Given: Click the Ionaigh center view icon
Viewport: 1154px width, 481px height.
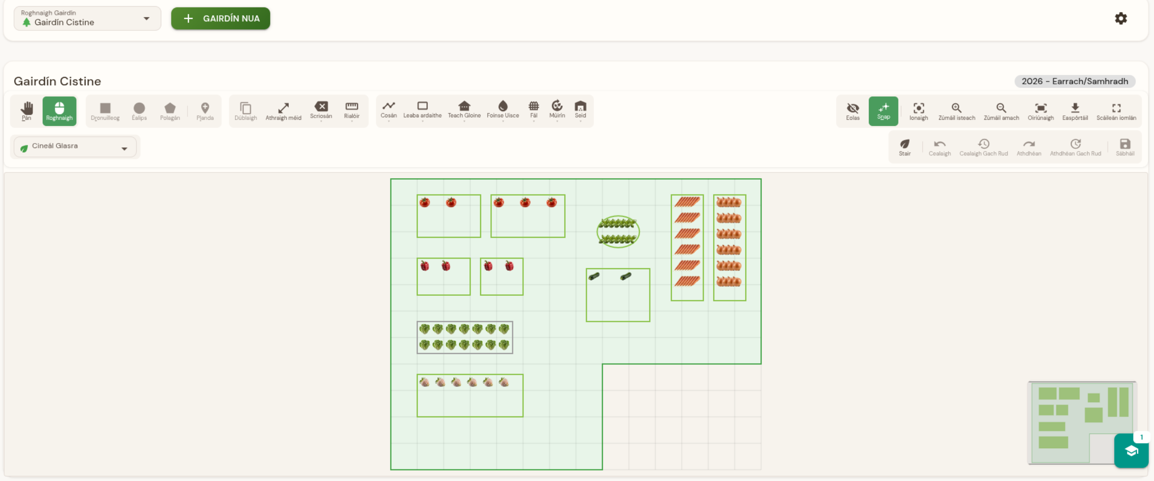Looking at the screenshot, I should point(918,111).
